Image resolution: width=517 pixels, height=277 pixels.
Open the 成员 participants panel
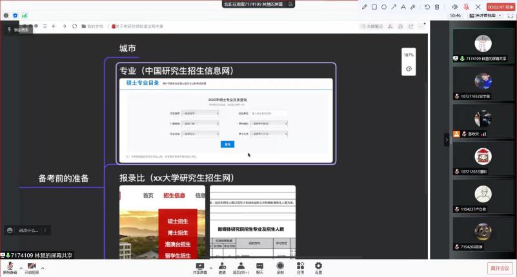coord(240,267)
